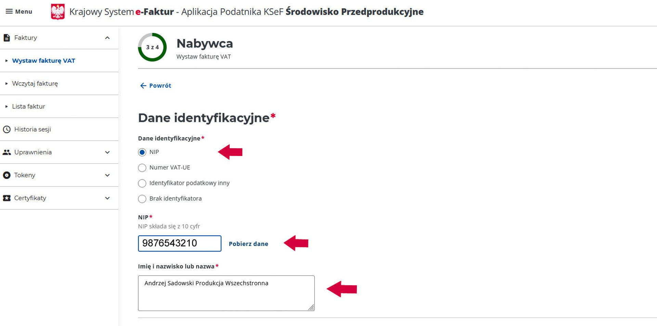Click the Uprawnienia people icon
This screenshot has height=326, width=657.
[x=7, y=152]
